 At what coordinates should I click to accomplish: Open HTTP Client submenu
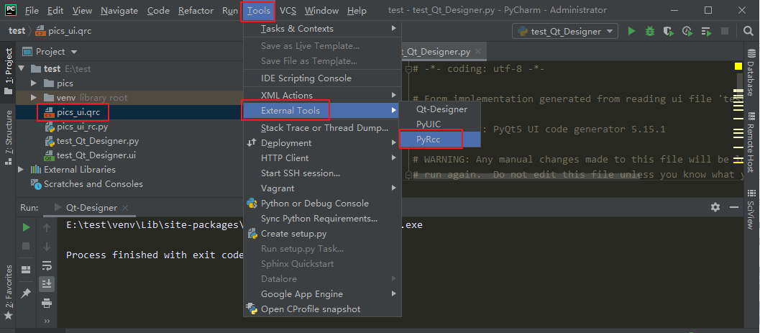pyautogui.click(x=322, y=158)
